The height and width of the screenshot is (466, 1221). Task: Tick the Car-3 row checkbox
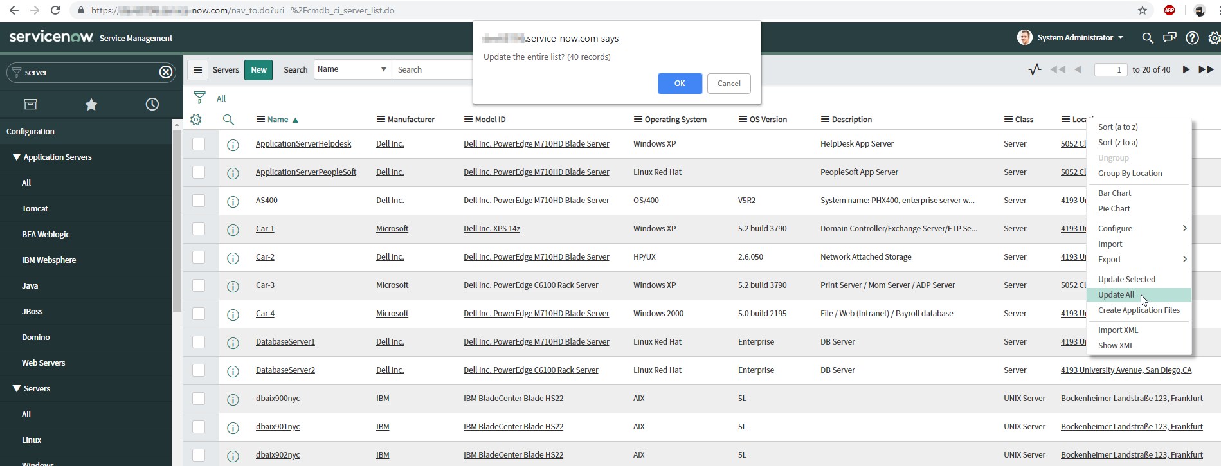pos(199,285)
